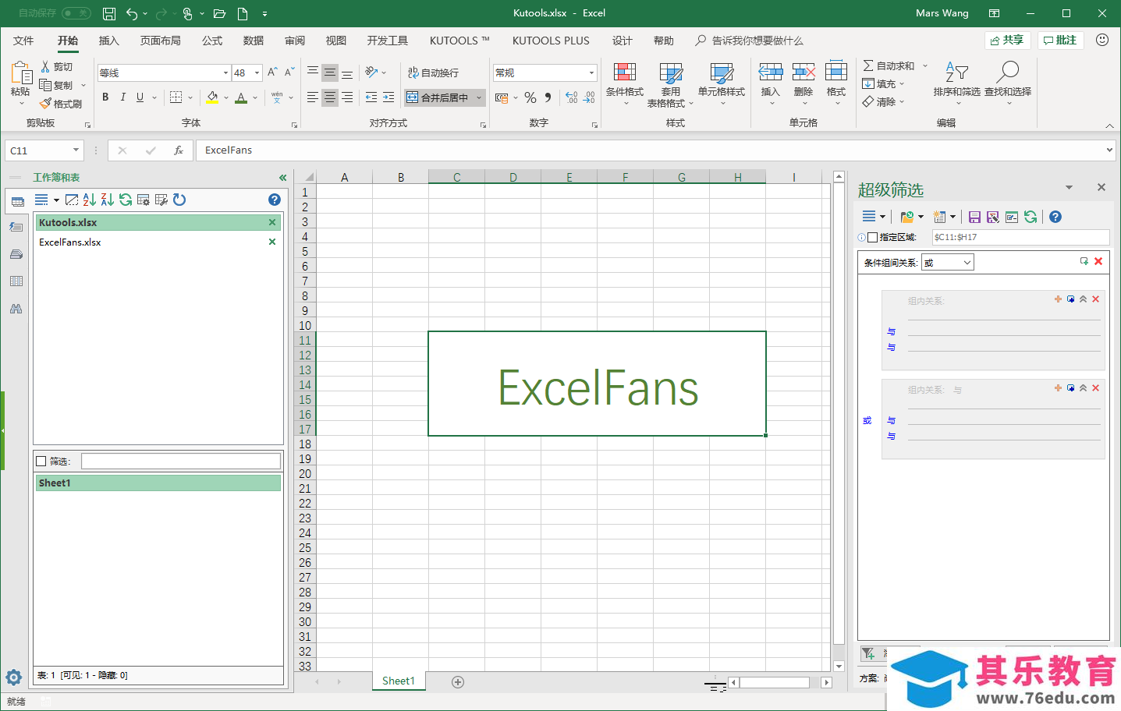Image resolution: width=1121 pixels, height=711 pixels.
Task: Click the 批注 comments button
Action: [1061, 41]
